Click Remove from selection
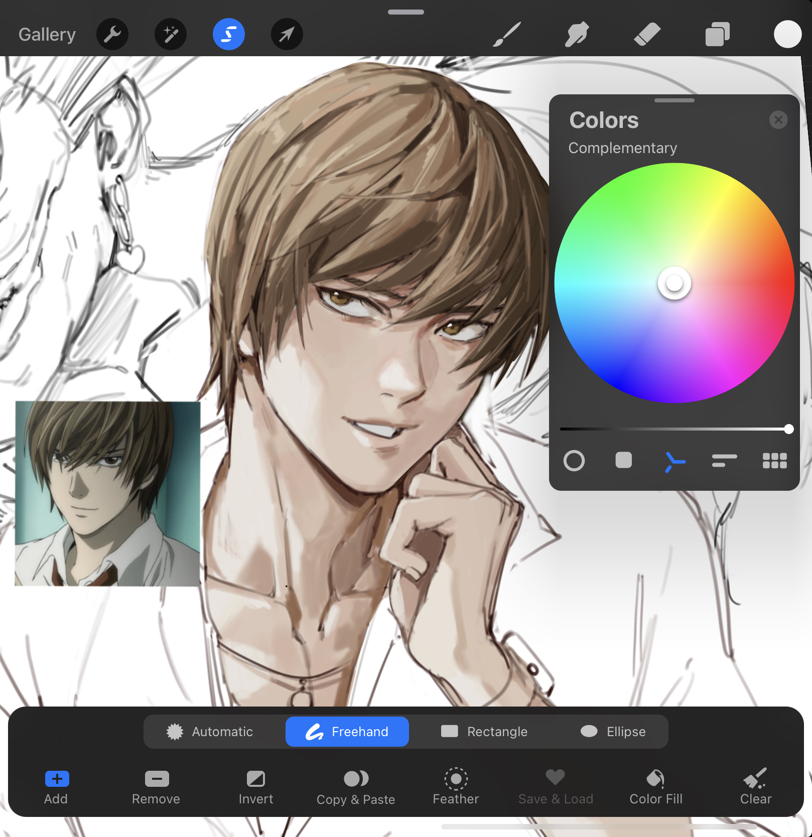This screenshot has height=837, width=812. (x=156, y=787)
